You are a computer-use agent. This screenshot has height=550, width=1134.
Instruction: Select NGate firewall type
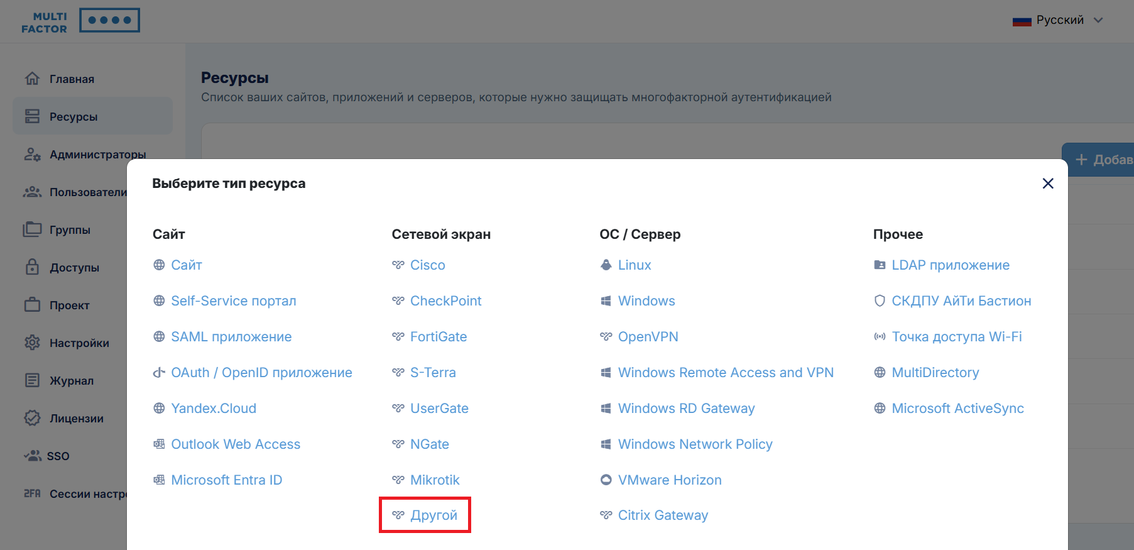[430, 444]
